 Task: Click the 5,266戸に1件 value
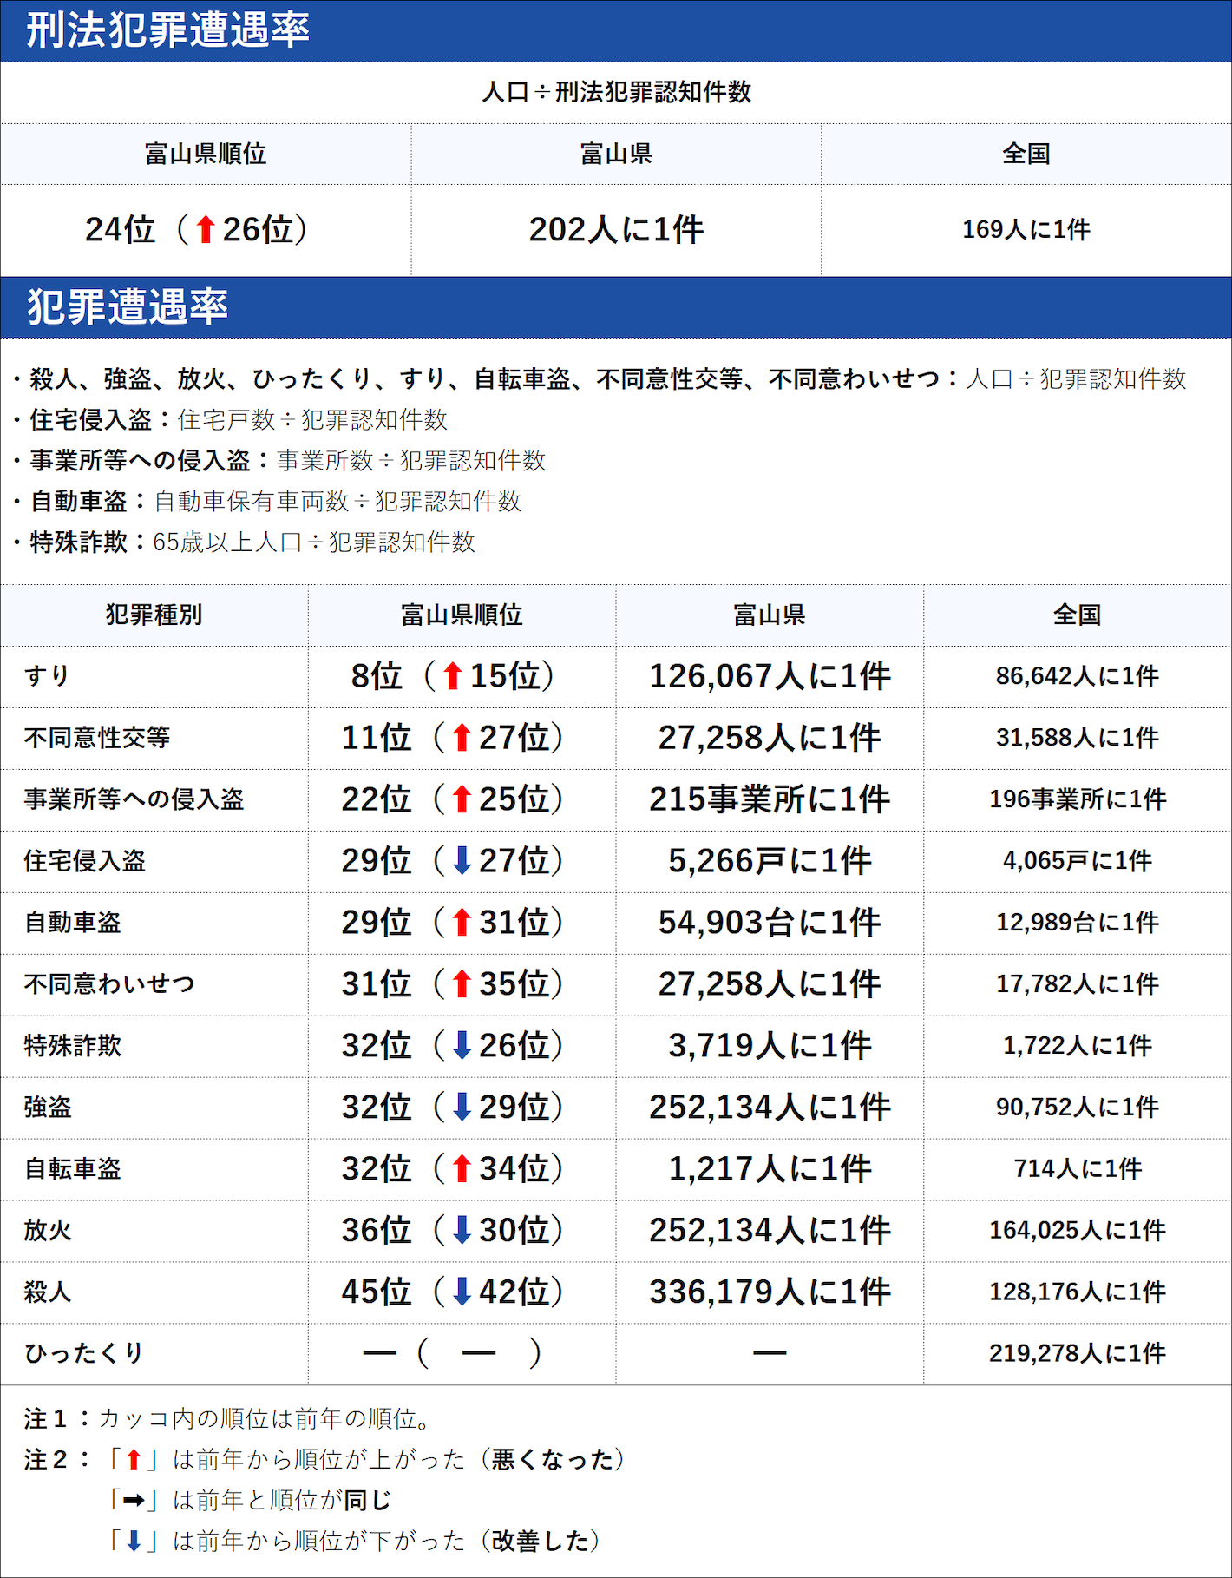770,861
